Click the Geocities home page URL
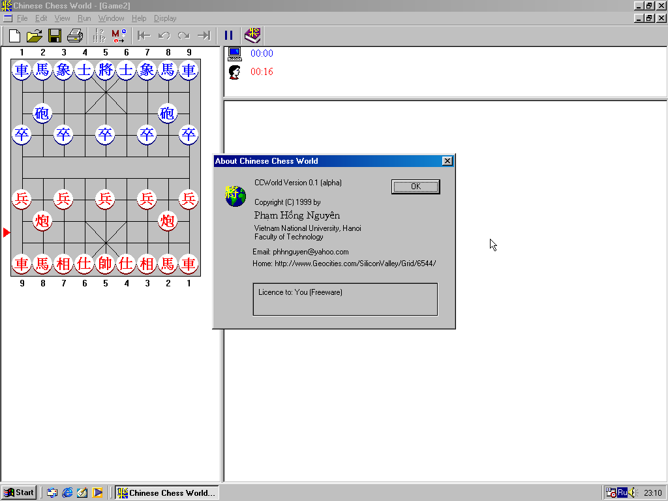 coord(356,264)
